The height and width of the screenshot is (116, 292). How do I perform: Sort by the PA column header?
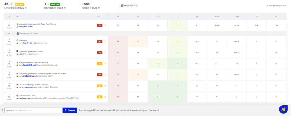click(x=138, y=16)
